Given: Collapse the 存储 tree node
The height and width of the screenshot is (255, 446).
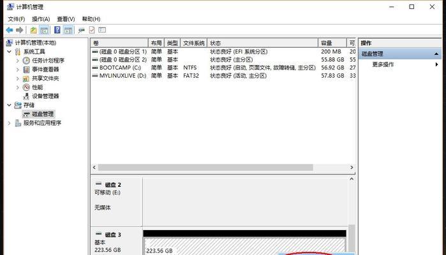Looking at the screenshot, I should [9, 105].
